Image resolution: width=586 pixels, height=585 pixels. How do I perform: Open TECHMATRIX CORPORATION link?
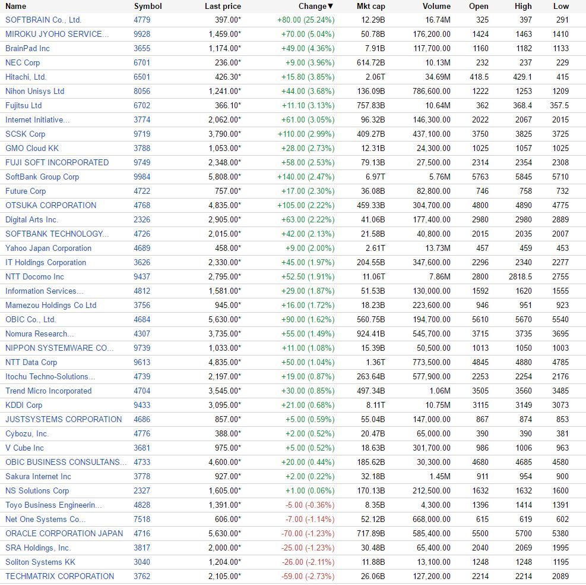(59, 576)
